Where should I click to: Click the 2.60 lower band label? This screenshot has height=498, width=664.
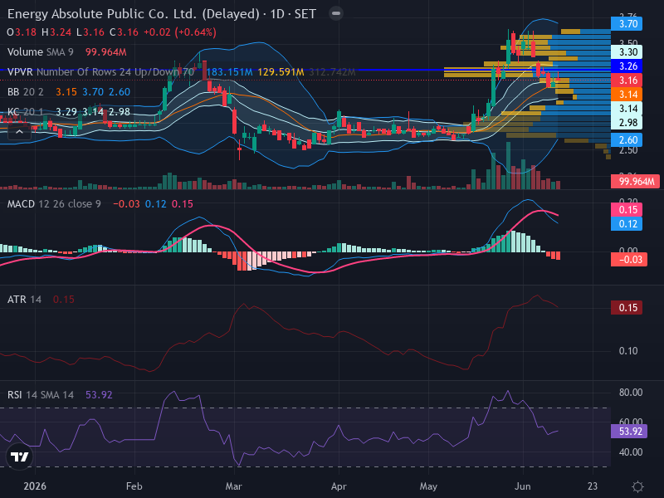tap(627, 139)
